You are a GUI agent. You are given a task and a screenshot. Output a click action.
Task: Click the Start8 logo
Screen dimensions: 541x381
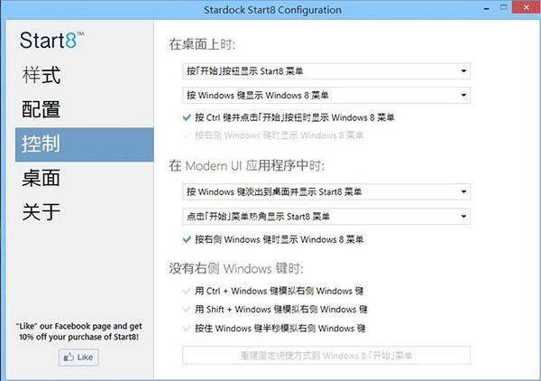click(x=51, y=40)
